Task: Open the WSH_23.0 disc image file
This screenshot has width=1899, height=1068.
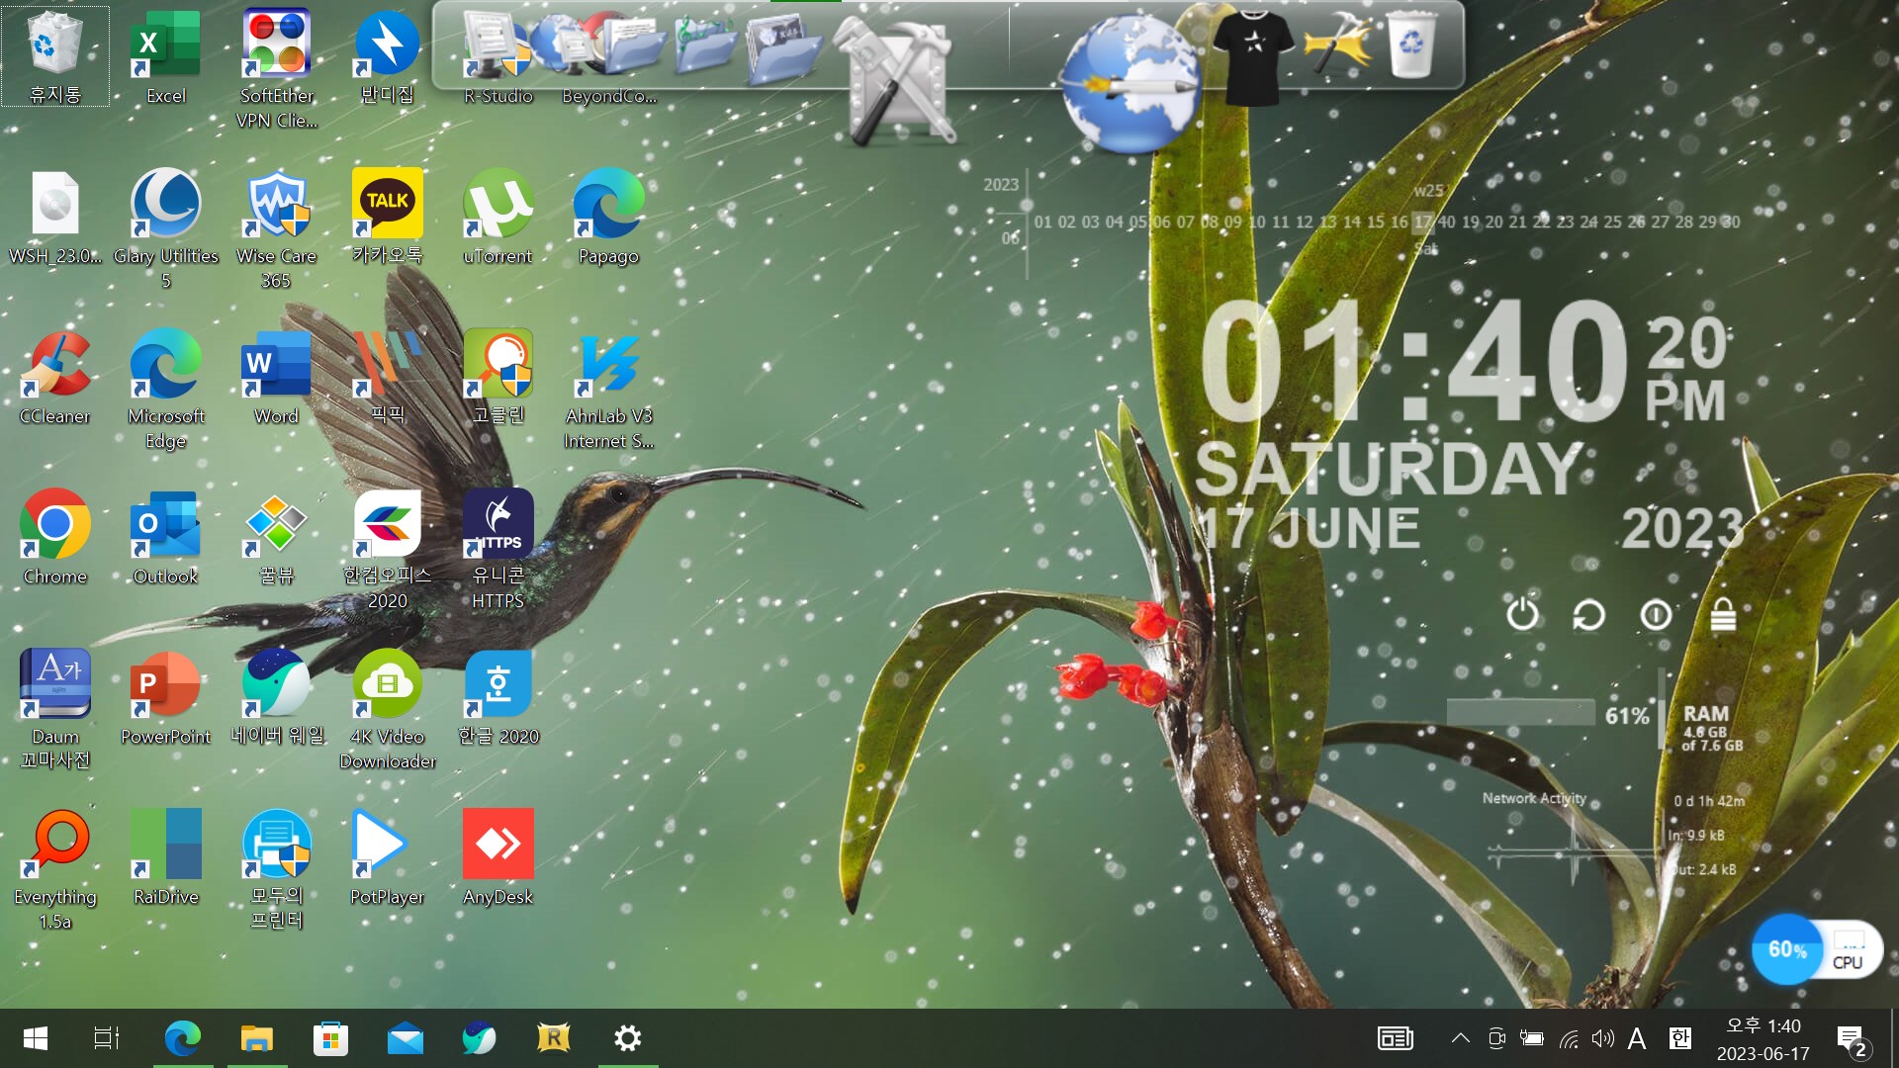Action: (54, 218)
